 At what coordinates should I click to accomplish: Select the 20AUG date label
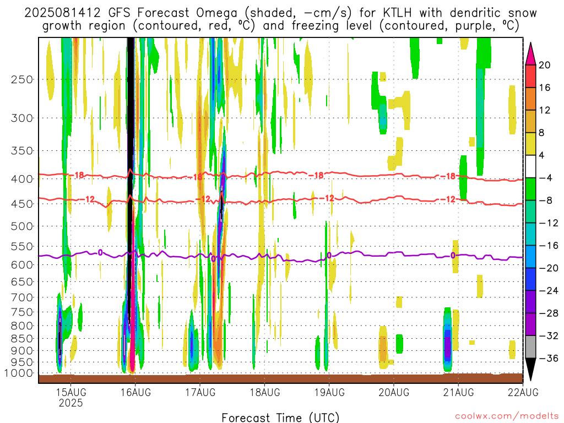394,392
